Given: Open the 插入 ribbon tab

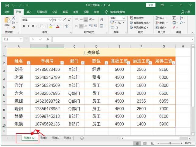Looking at the screenshot, I should [29, 12].
